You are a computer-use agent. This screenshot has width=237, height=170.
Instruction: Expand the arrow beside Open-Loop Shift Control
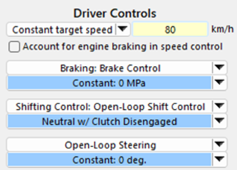pos(220,107)
